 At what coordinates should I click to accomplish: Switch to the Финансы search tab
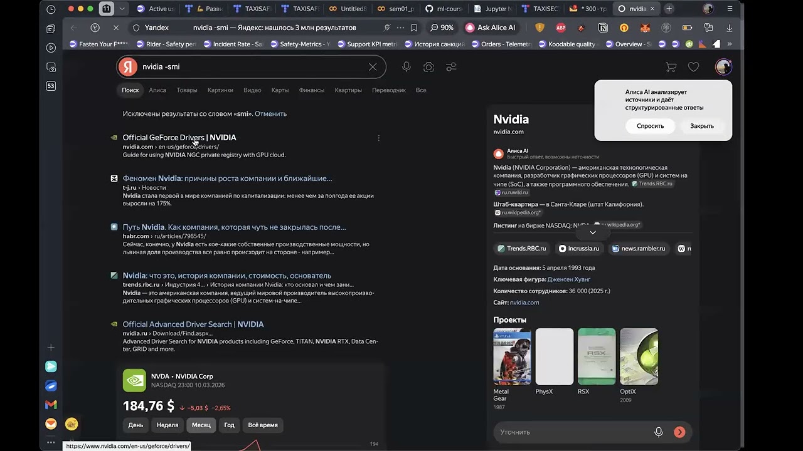(312, 90)
